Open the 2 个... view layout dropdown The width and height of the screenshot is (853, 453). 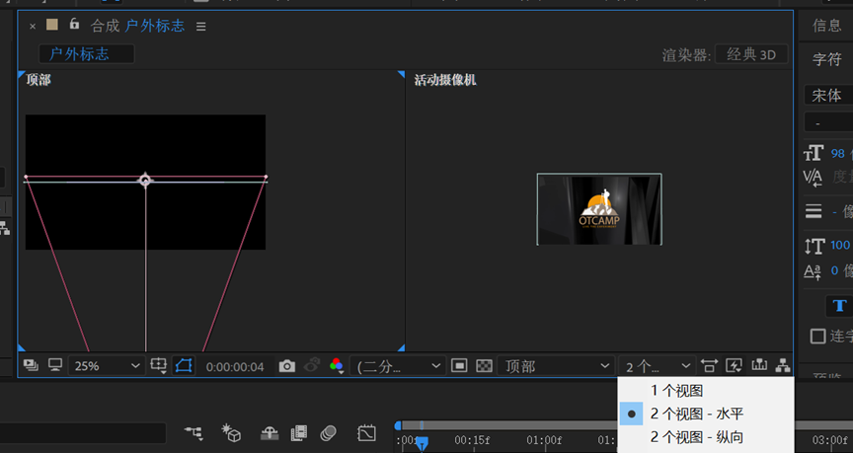[x=658, y=366]
